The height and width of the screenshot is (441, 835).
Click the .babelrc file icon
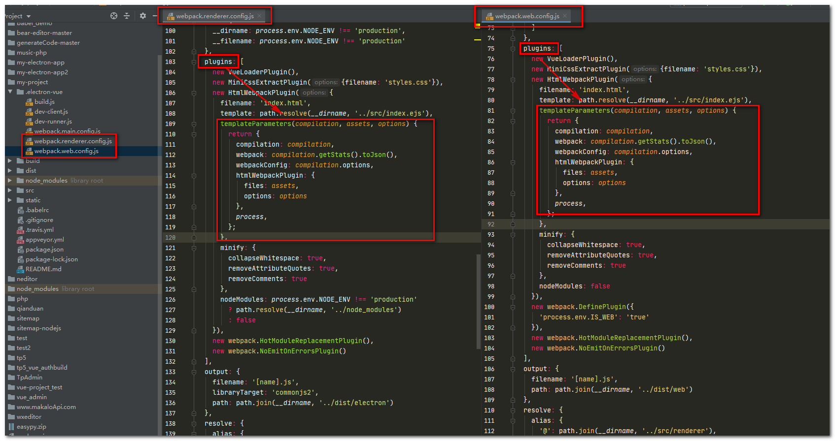tap(20, 210)
